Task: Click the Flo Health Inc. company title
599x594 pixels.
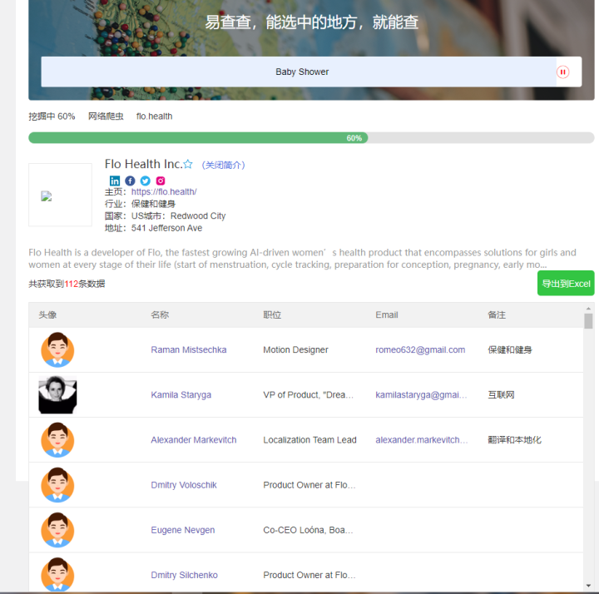Action: coord(144,164)
